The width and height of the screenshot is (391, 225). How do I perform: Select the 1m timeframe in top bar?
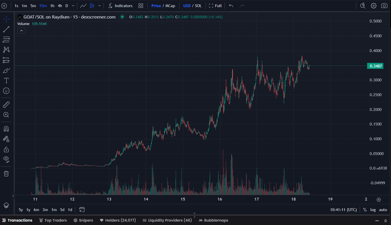point(24,6)
